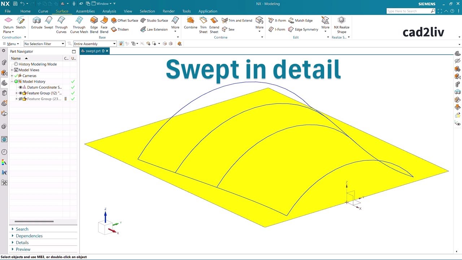Toggle visibility of Datum Coordinate System
The width and height of the screenshot is (462, 260).
[x=21, y=87]
